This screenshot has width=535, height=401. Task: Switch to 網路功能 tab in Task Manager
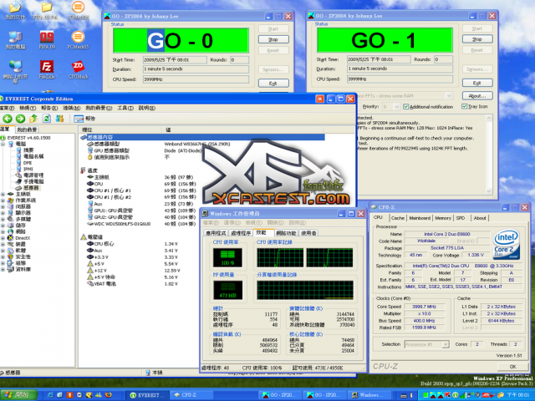286,233
